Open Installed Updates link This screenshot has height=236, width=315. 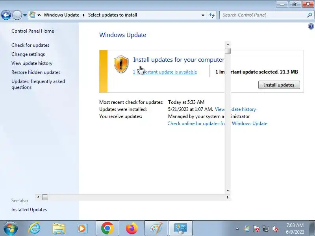[29, 210]
